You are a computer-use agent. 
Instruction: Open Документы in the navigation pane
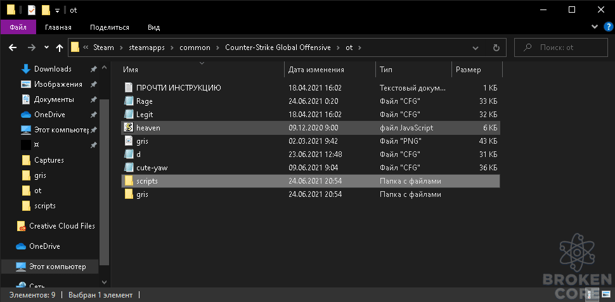point(54,99)
